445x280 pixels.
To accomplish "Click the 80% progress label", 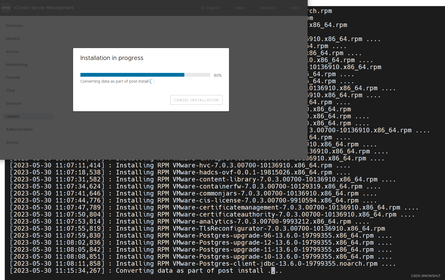I will [218, 75].
